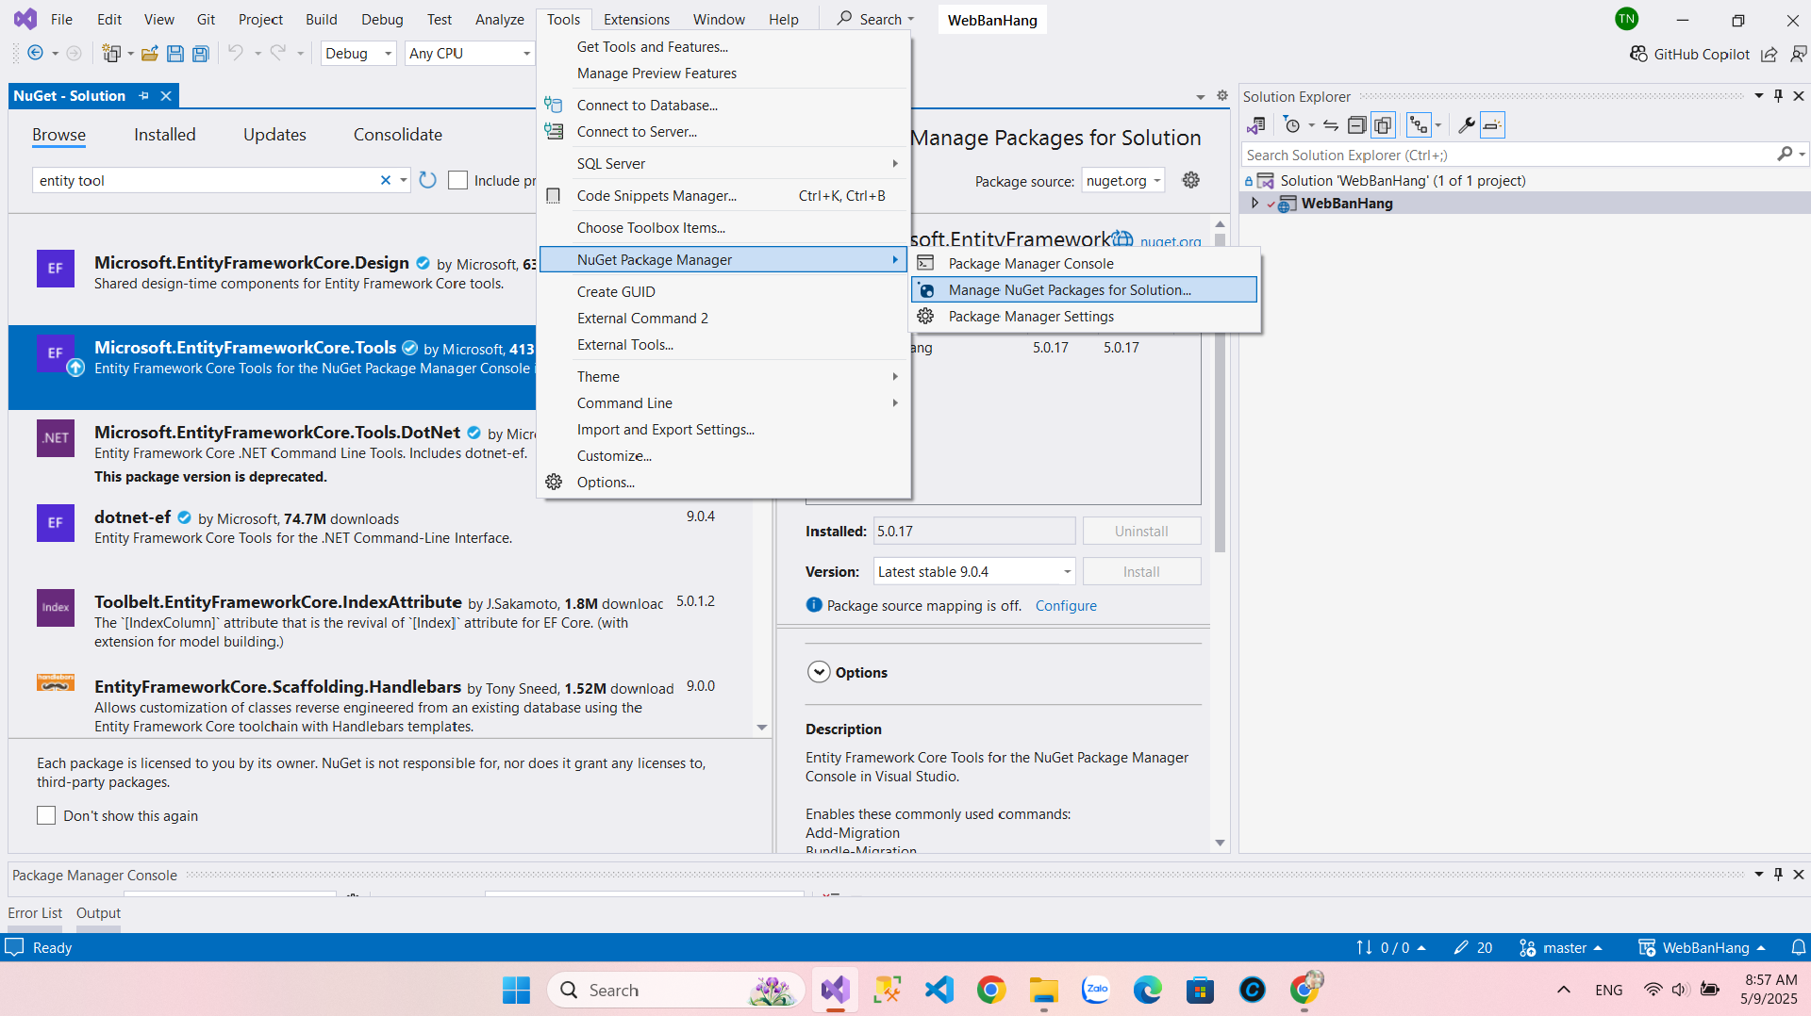Viewport: 1811px width, 1016px height.
Task: Open the Extensions menu
Action: (636, 19)
